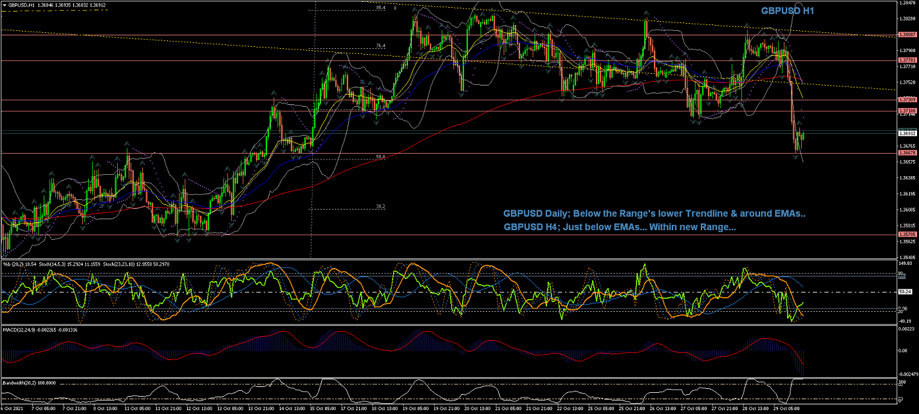Screen dimensions: 919x414
Task: Select the 1.38087 price level tag
Action: [906, 35]
